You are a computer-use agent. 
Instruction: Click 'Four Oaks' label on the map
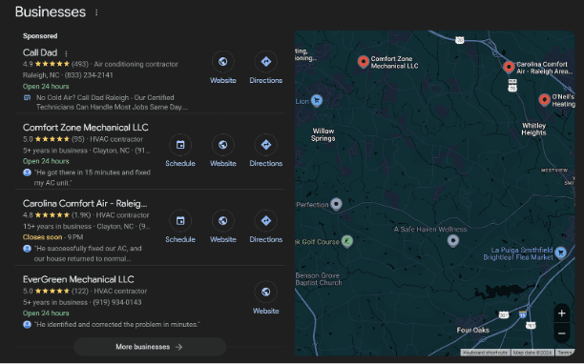pos(473,330)
